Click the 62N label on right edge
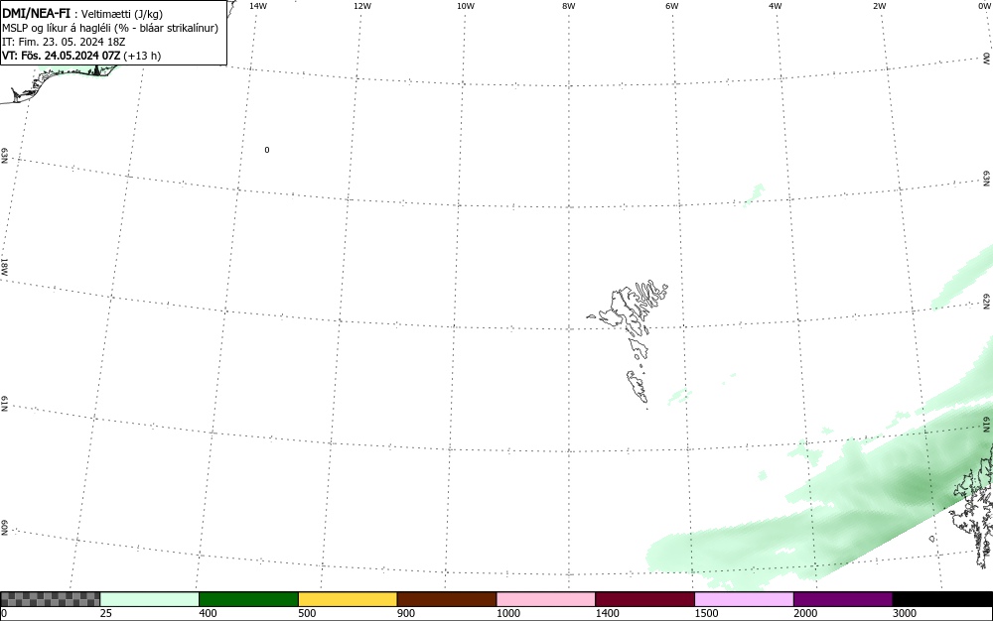This screenshot has height=621, width=993. coord(987,301)
